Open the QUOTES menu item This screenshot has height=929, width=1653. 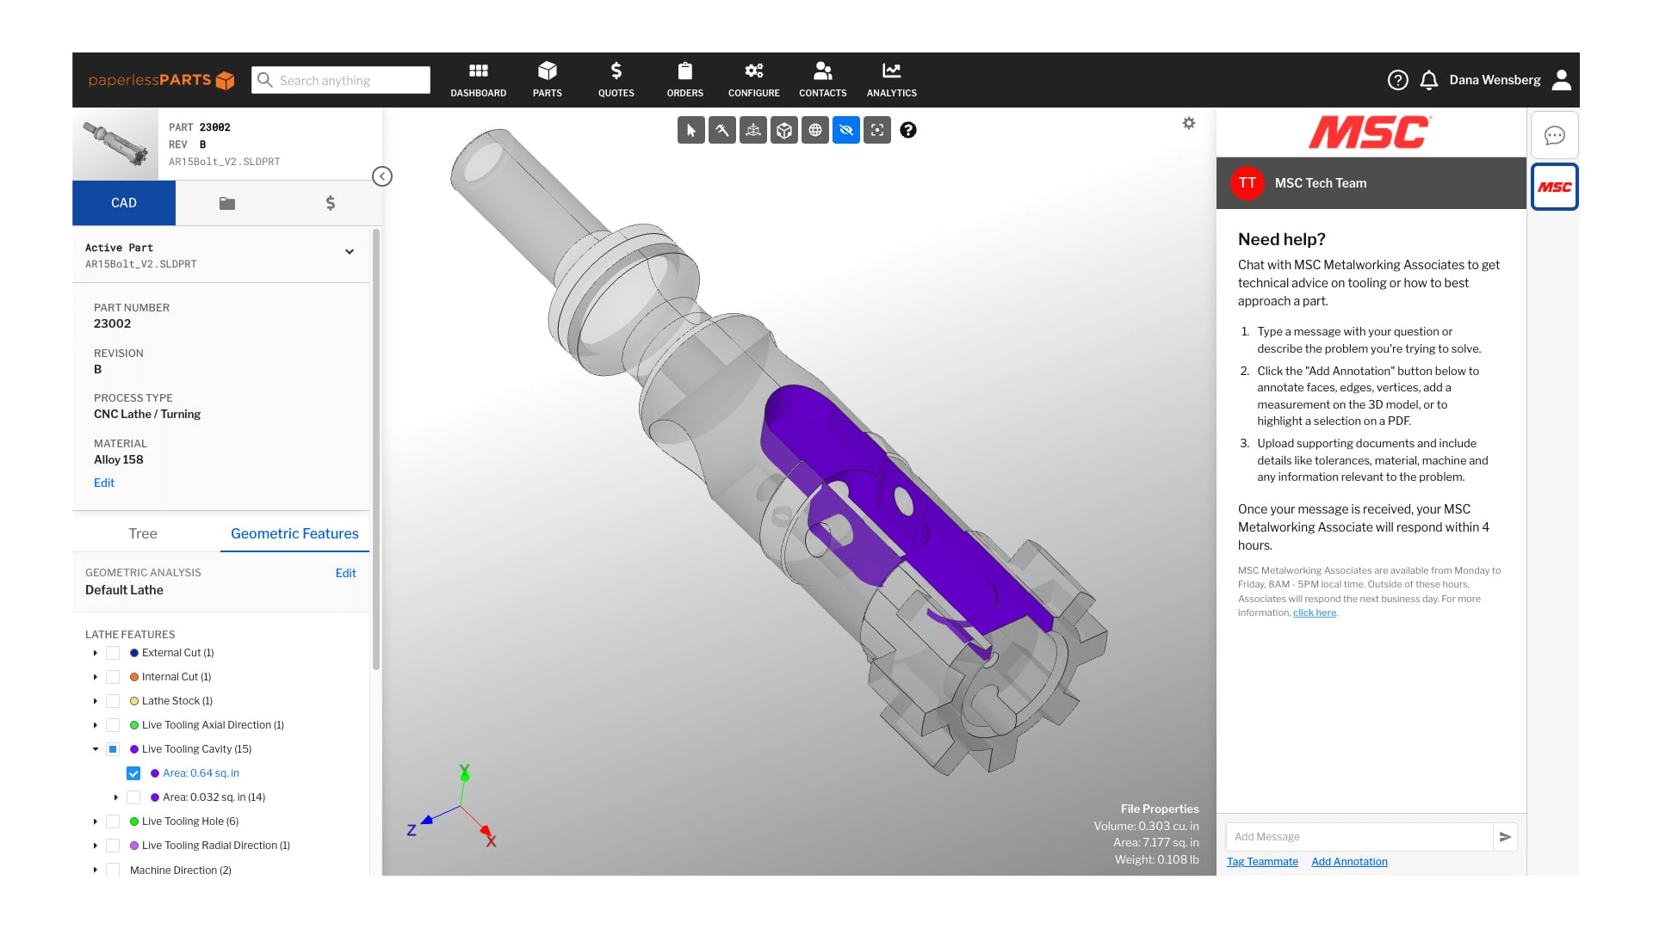click(616, 80)
